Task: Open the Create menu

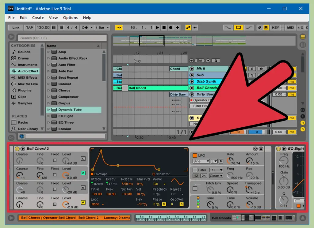Action: (38, 17)
